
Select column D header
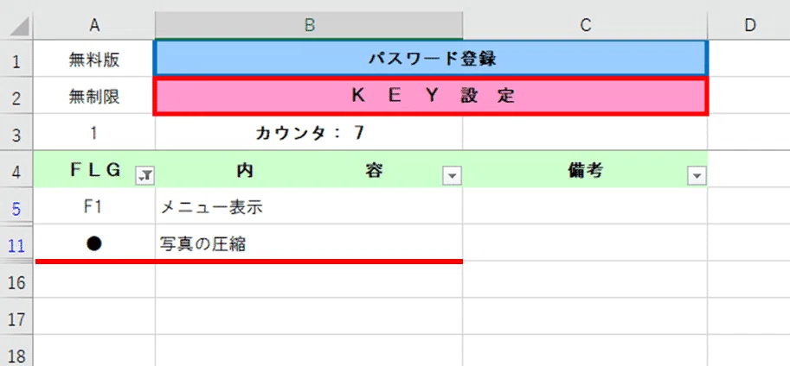[x=749, y=26]
